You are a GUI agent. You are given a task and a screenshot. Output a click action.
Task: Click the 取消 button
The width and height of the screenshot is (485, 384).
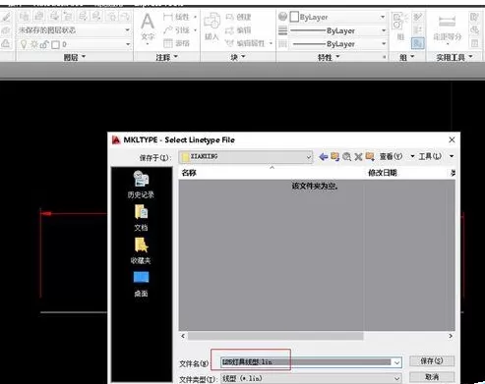(x=432, y=377)
